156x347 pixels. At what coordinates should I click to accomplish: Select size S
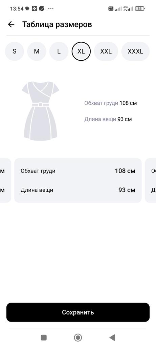click(x=14, y=52)
